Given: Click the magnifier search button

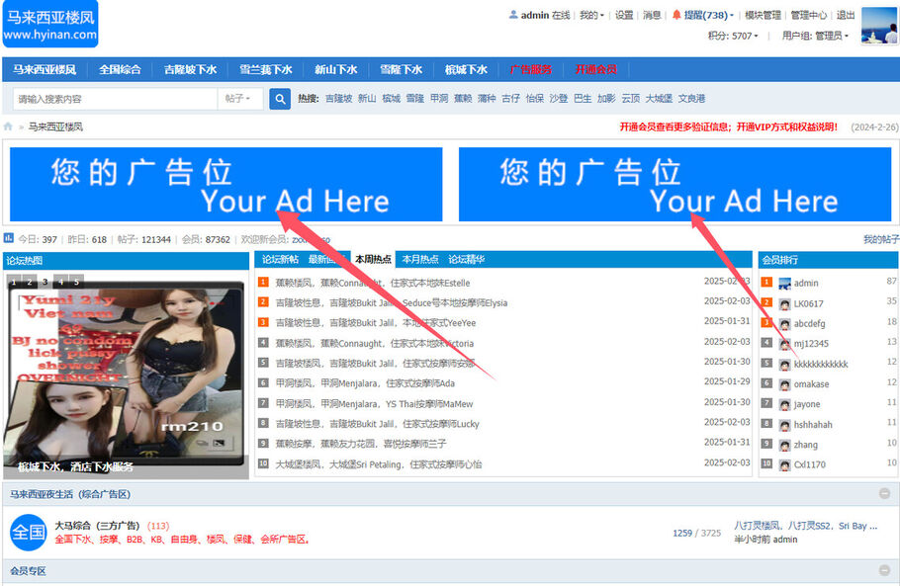Looking at the screenshot, I should (x=280, y=99).
